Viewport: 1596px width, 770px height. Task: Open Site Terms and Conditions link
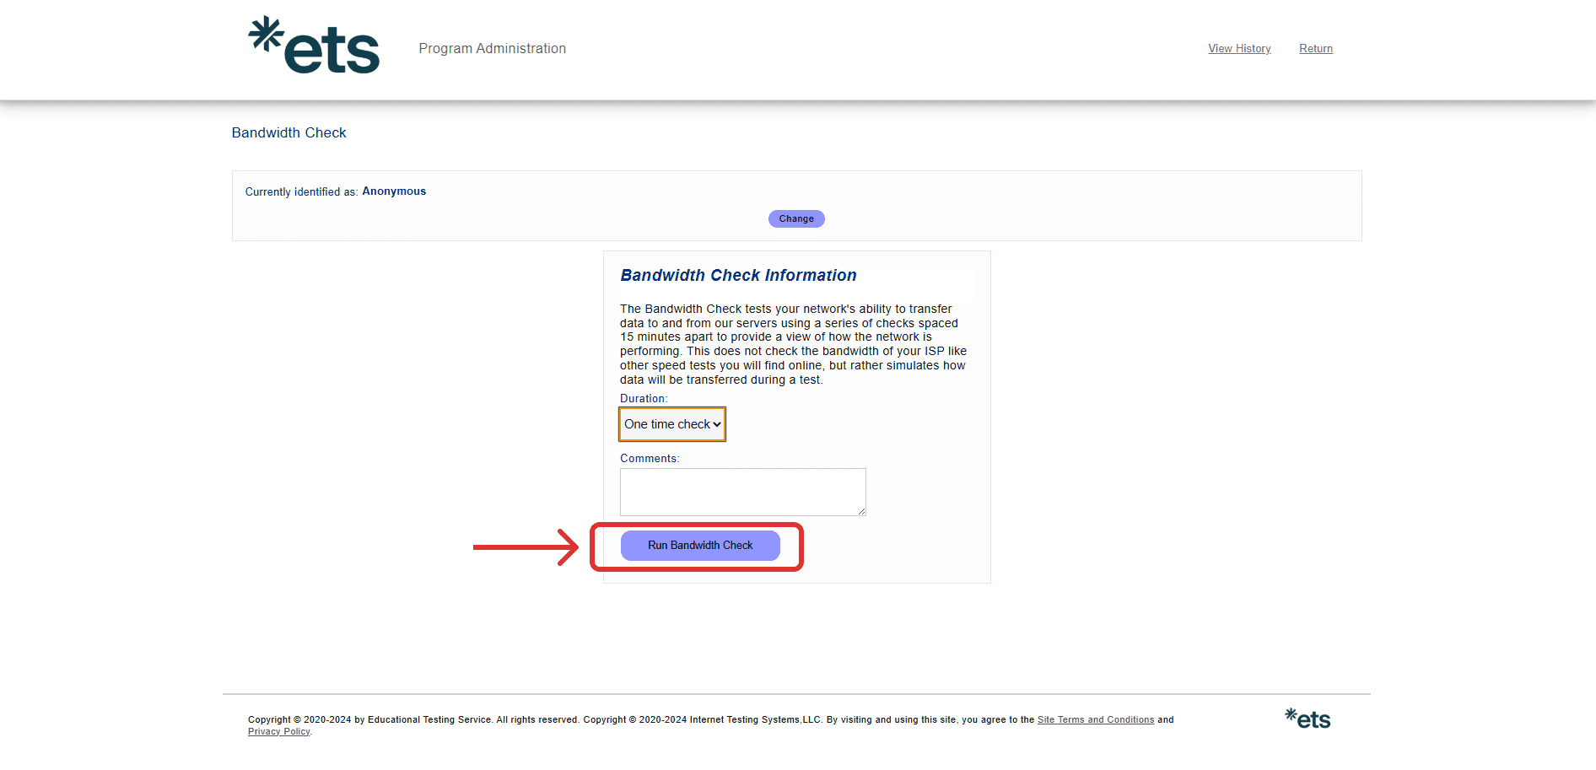[x=1095, y=719]
